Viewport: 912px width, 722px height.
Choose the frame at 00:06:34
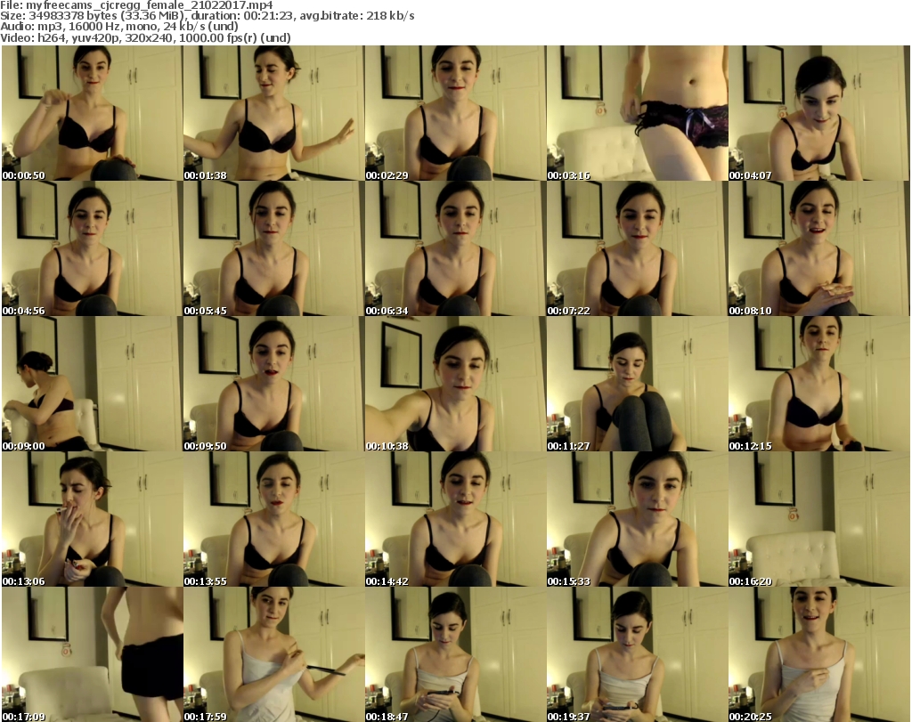coord(455,248)
